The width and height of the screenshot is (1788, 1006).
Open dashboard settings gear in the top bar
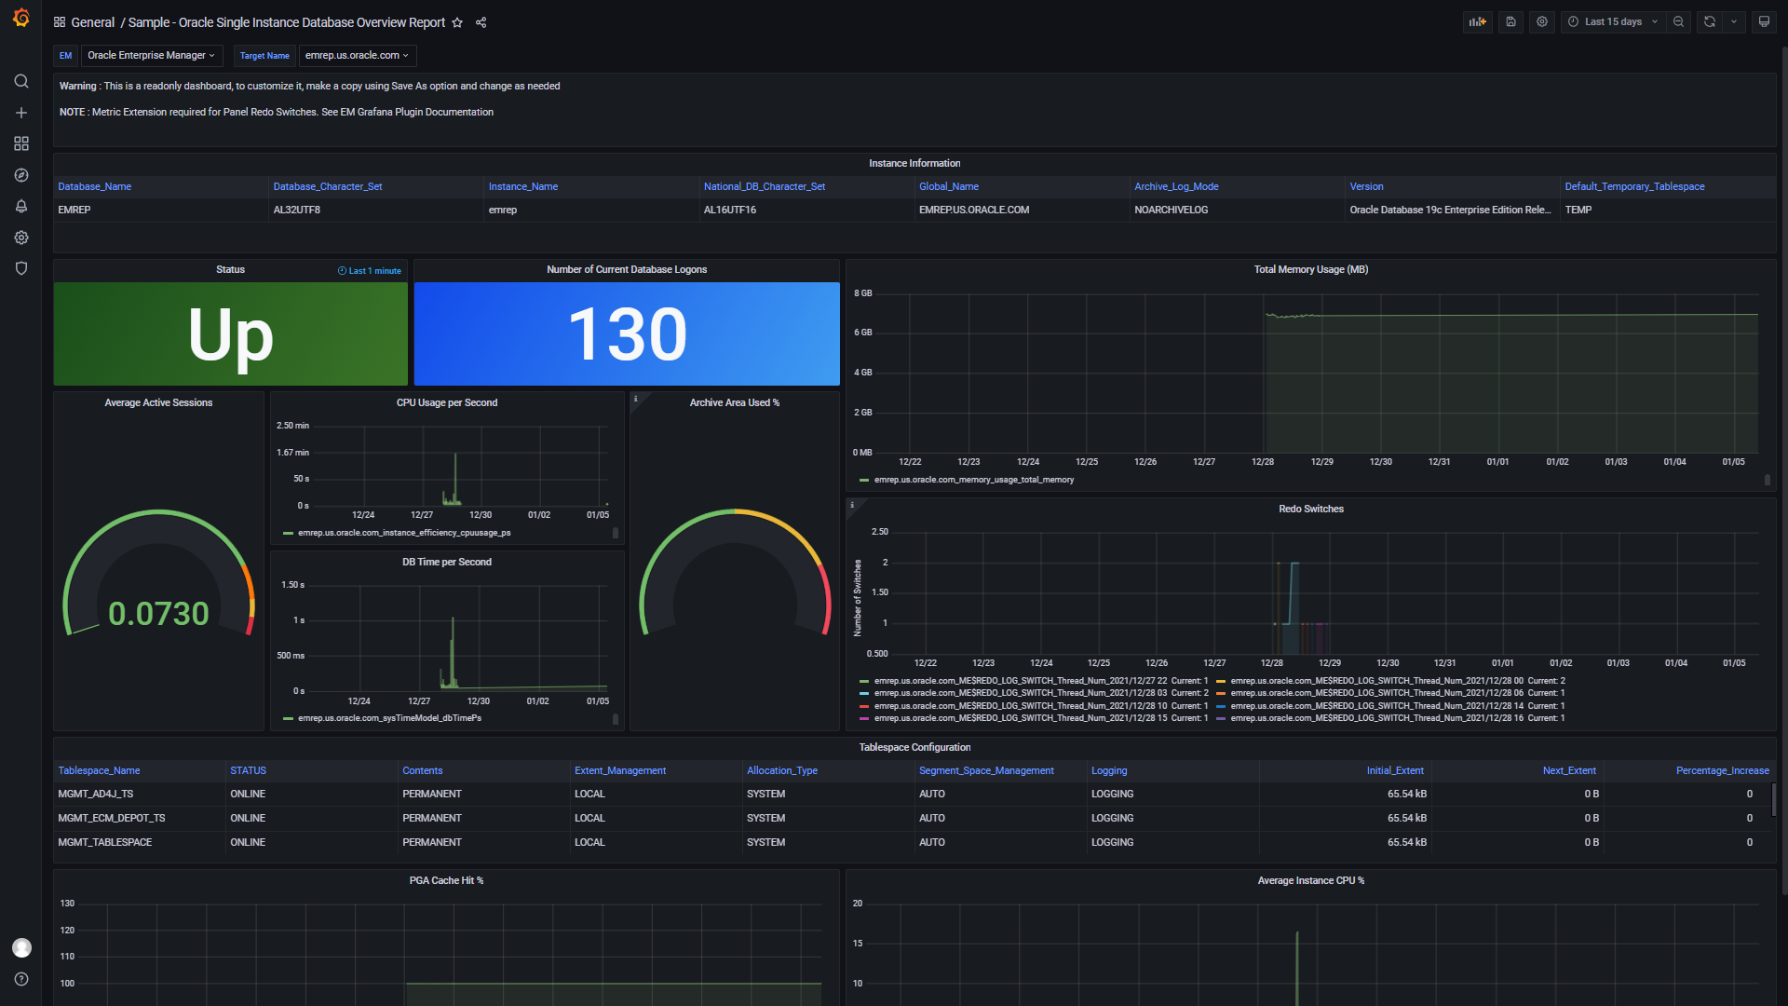point(1542,21)
